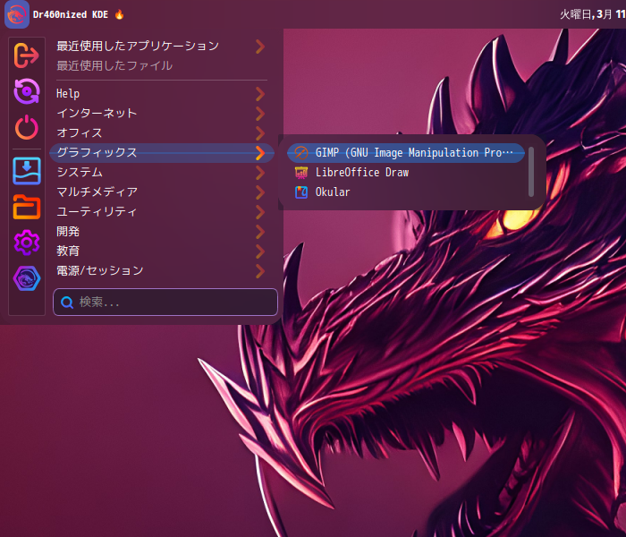This screenshot has height=537, width=626.
Task: Expand 最近使用したアプリケーション submenu arrow
Action: (x=260, y=47)
